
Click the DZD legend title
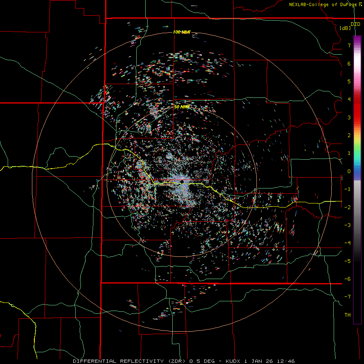coord(356,24)
